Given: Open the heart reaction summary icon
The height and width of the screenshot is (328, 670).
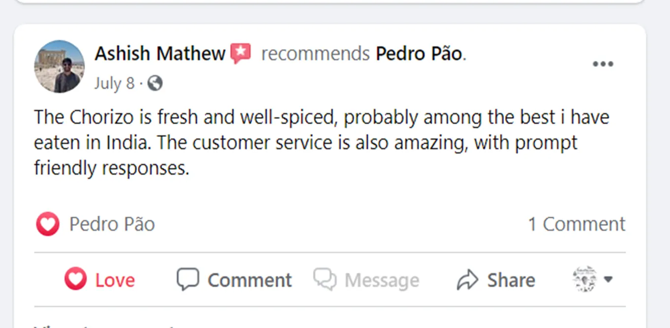Looking at the screenshot, I should [x=48, y=224].
